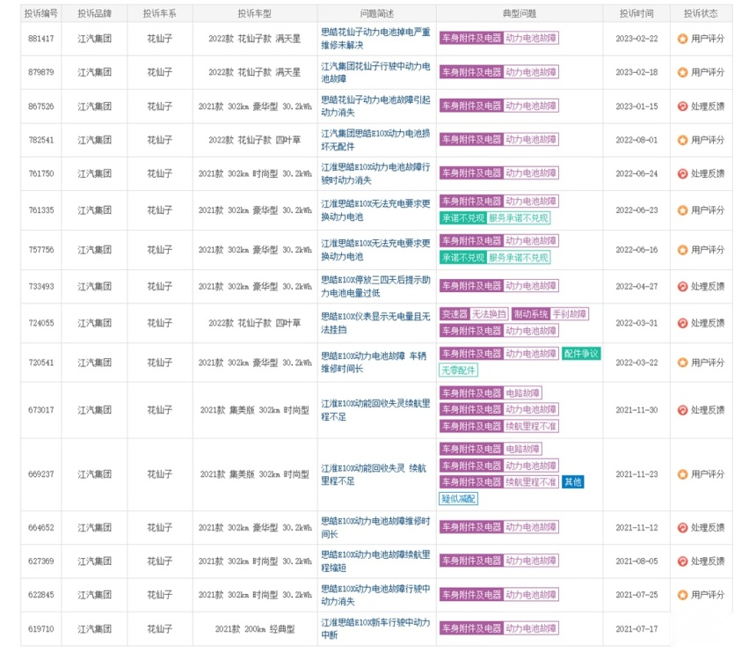Open the link 思皓E10X动力电池故障 车辆维修时间长
749x660 pixels.
coord(374,363)
